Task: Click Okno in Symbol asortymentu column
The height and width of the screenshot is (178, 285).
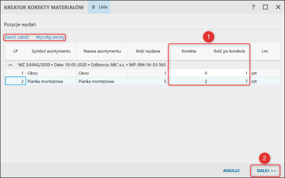Action: pos(51,73)
